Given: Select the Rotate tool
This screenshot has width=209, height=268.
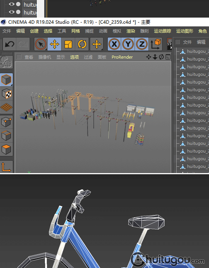Looking at the screenshot, I should [x=82, y=44].
